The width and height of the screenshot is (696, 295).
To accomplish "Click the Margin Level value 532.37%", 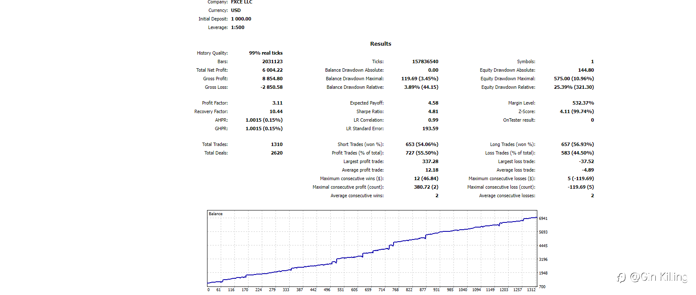I will pos(583,103).
